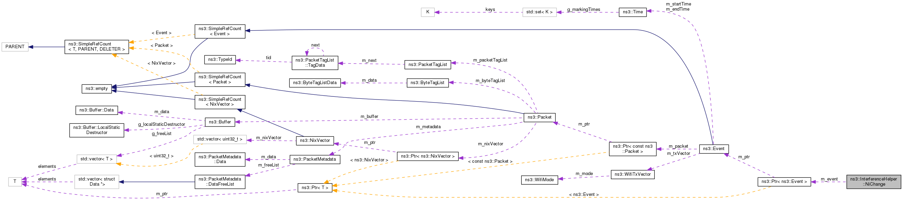Click the m_next edge label
The image size is (903, 200).
click(369, 61)
